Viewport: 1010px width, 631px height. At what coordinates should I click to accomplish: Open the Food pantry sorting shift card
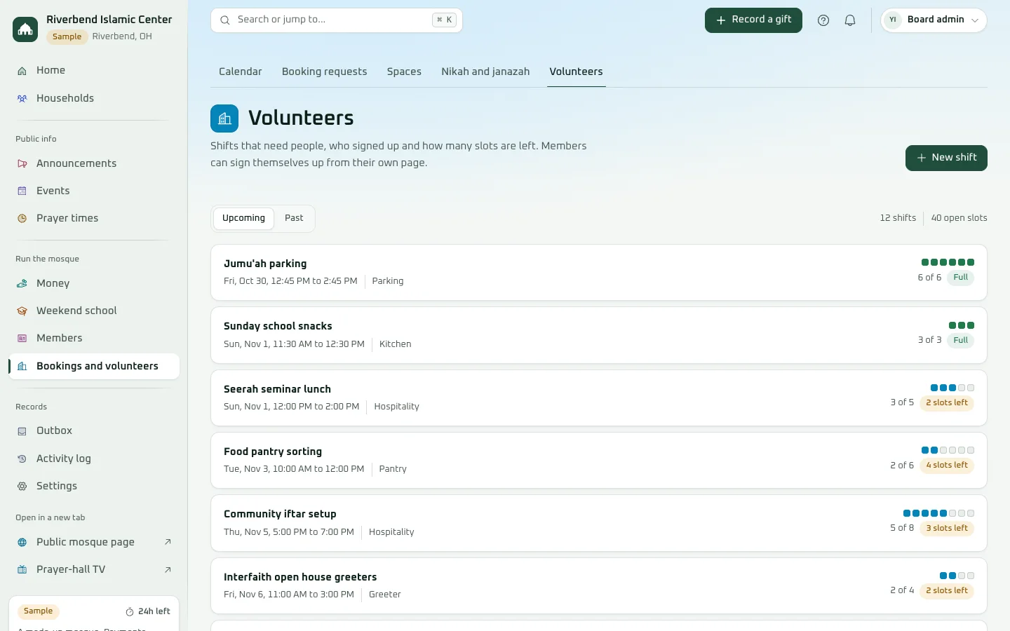pyautogui.click(x=599, y=460)
